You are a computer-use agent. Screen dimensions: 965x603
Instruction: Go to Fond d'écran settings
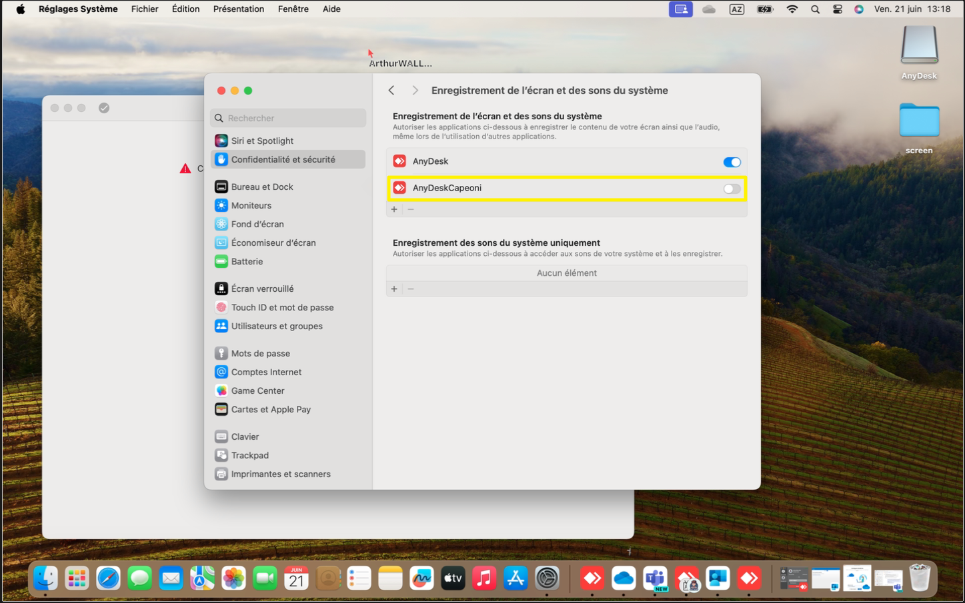[288, 224]
